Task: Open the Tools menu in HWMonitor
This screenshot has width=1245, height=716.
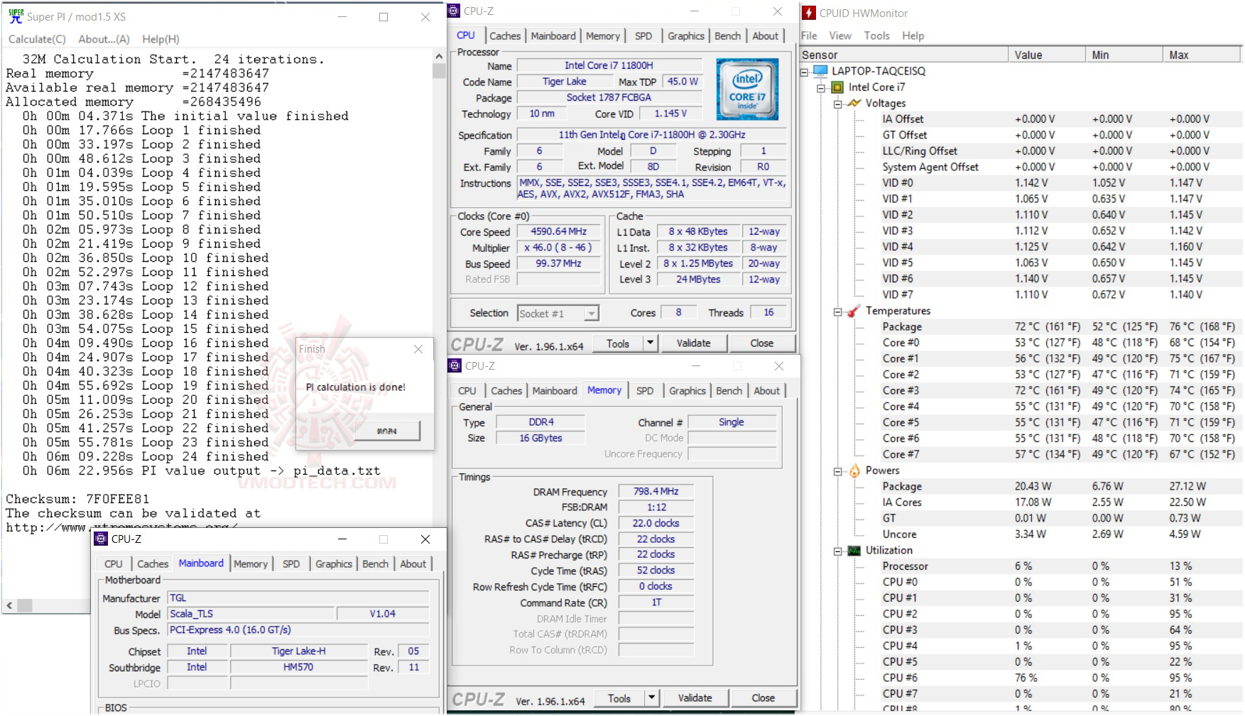Action: (876, 35)
